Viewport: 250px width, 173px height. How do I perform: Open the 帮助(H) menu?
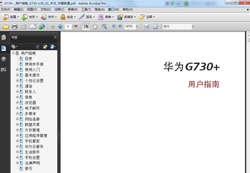coord(128,9)
